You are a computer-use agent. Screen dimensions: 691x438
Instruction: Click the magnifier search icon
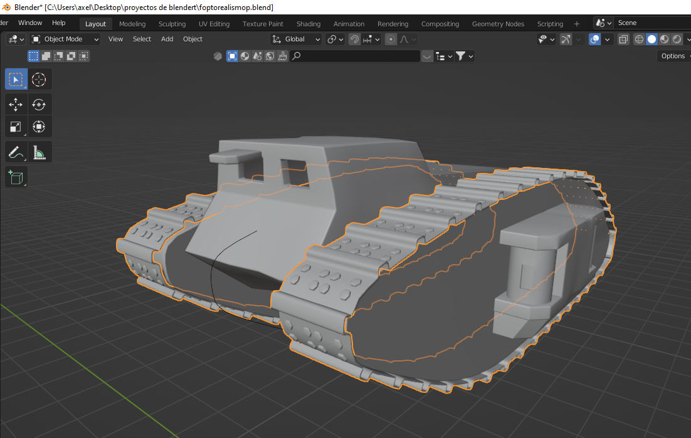297,56
